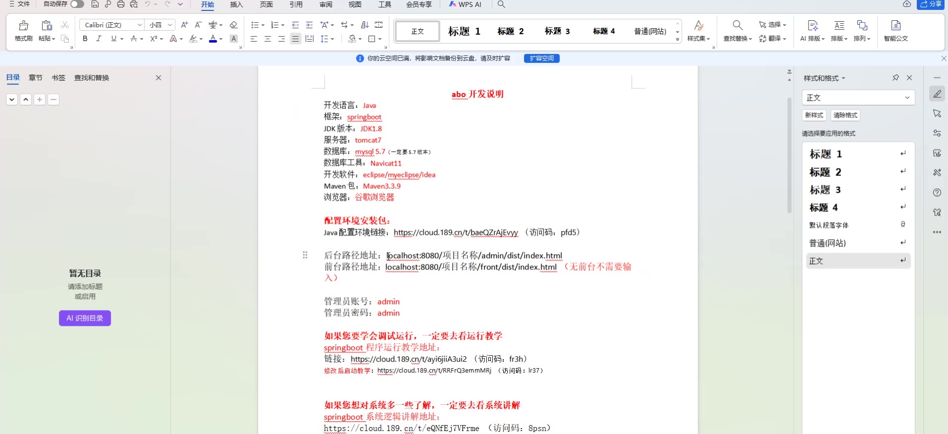Click the cloud upload icon near Share
The height and width of the screenshot is (434, 948).
click(x=907, y=4)
